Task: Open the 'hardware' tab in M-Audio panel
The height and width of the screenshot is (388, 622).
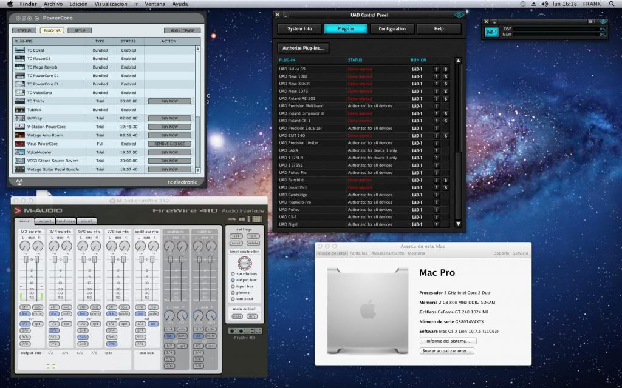Action: 66,221
